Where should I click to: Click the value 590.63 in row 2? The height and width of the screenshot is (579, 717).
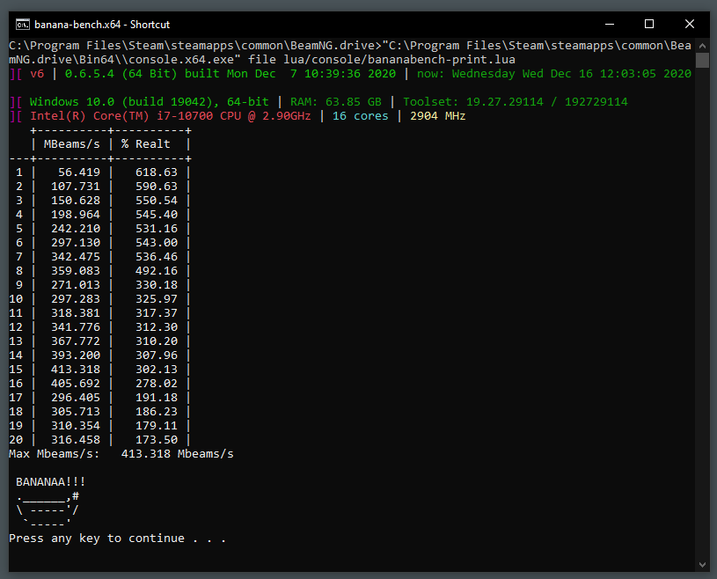(157, 187)
